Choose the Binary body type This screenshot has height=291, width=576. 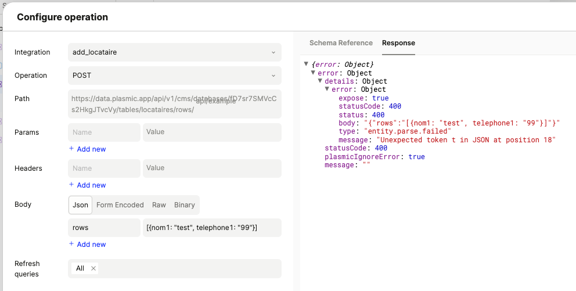[185, 205]
